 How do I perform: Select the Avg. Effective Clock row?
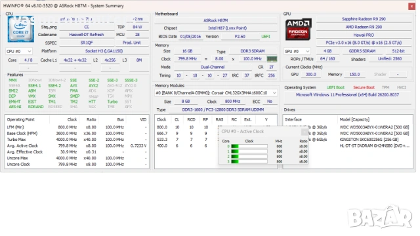click(x=77, y=152)
